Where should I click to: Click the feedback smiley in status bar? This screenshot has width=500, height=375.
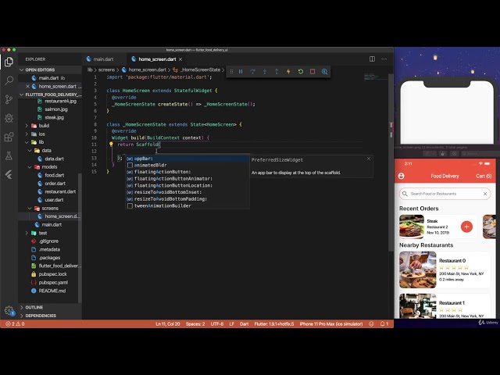click(371, 323)
